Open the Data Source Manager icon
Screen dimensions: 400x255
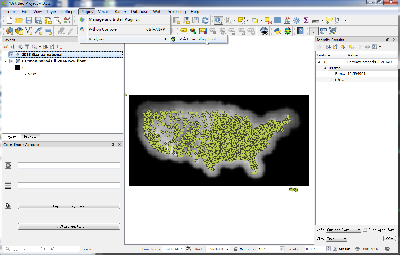tap(10, 31)
